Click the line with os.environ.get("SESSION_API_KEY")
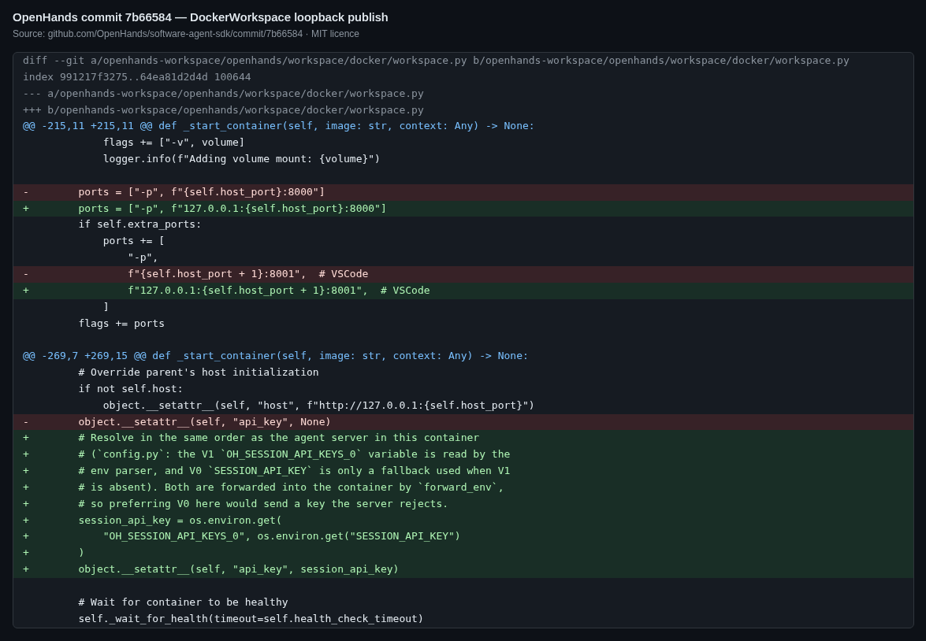 tap(463, 536)
